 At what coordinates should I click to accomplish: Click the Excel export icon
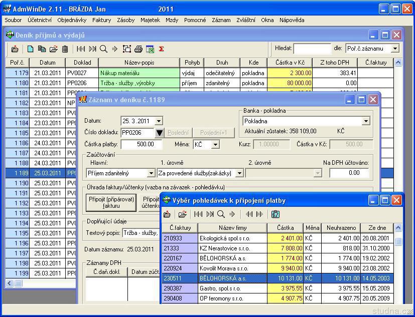(x=150, y=49)
